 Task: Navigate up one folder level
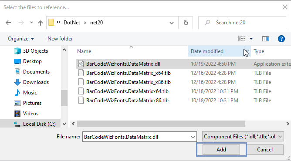40,23
